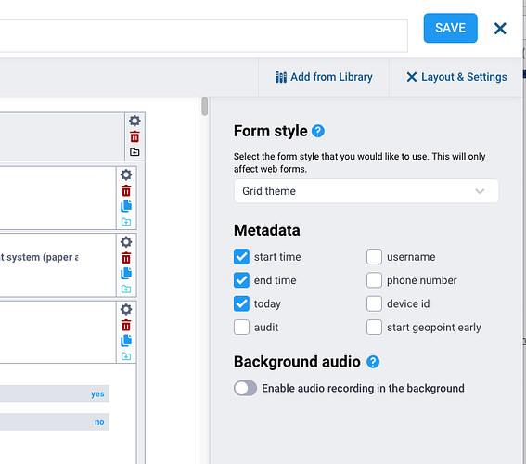Select the 'no' option value
The height and width of the screenshot is (464, 526).
(99, 422)
